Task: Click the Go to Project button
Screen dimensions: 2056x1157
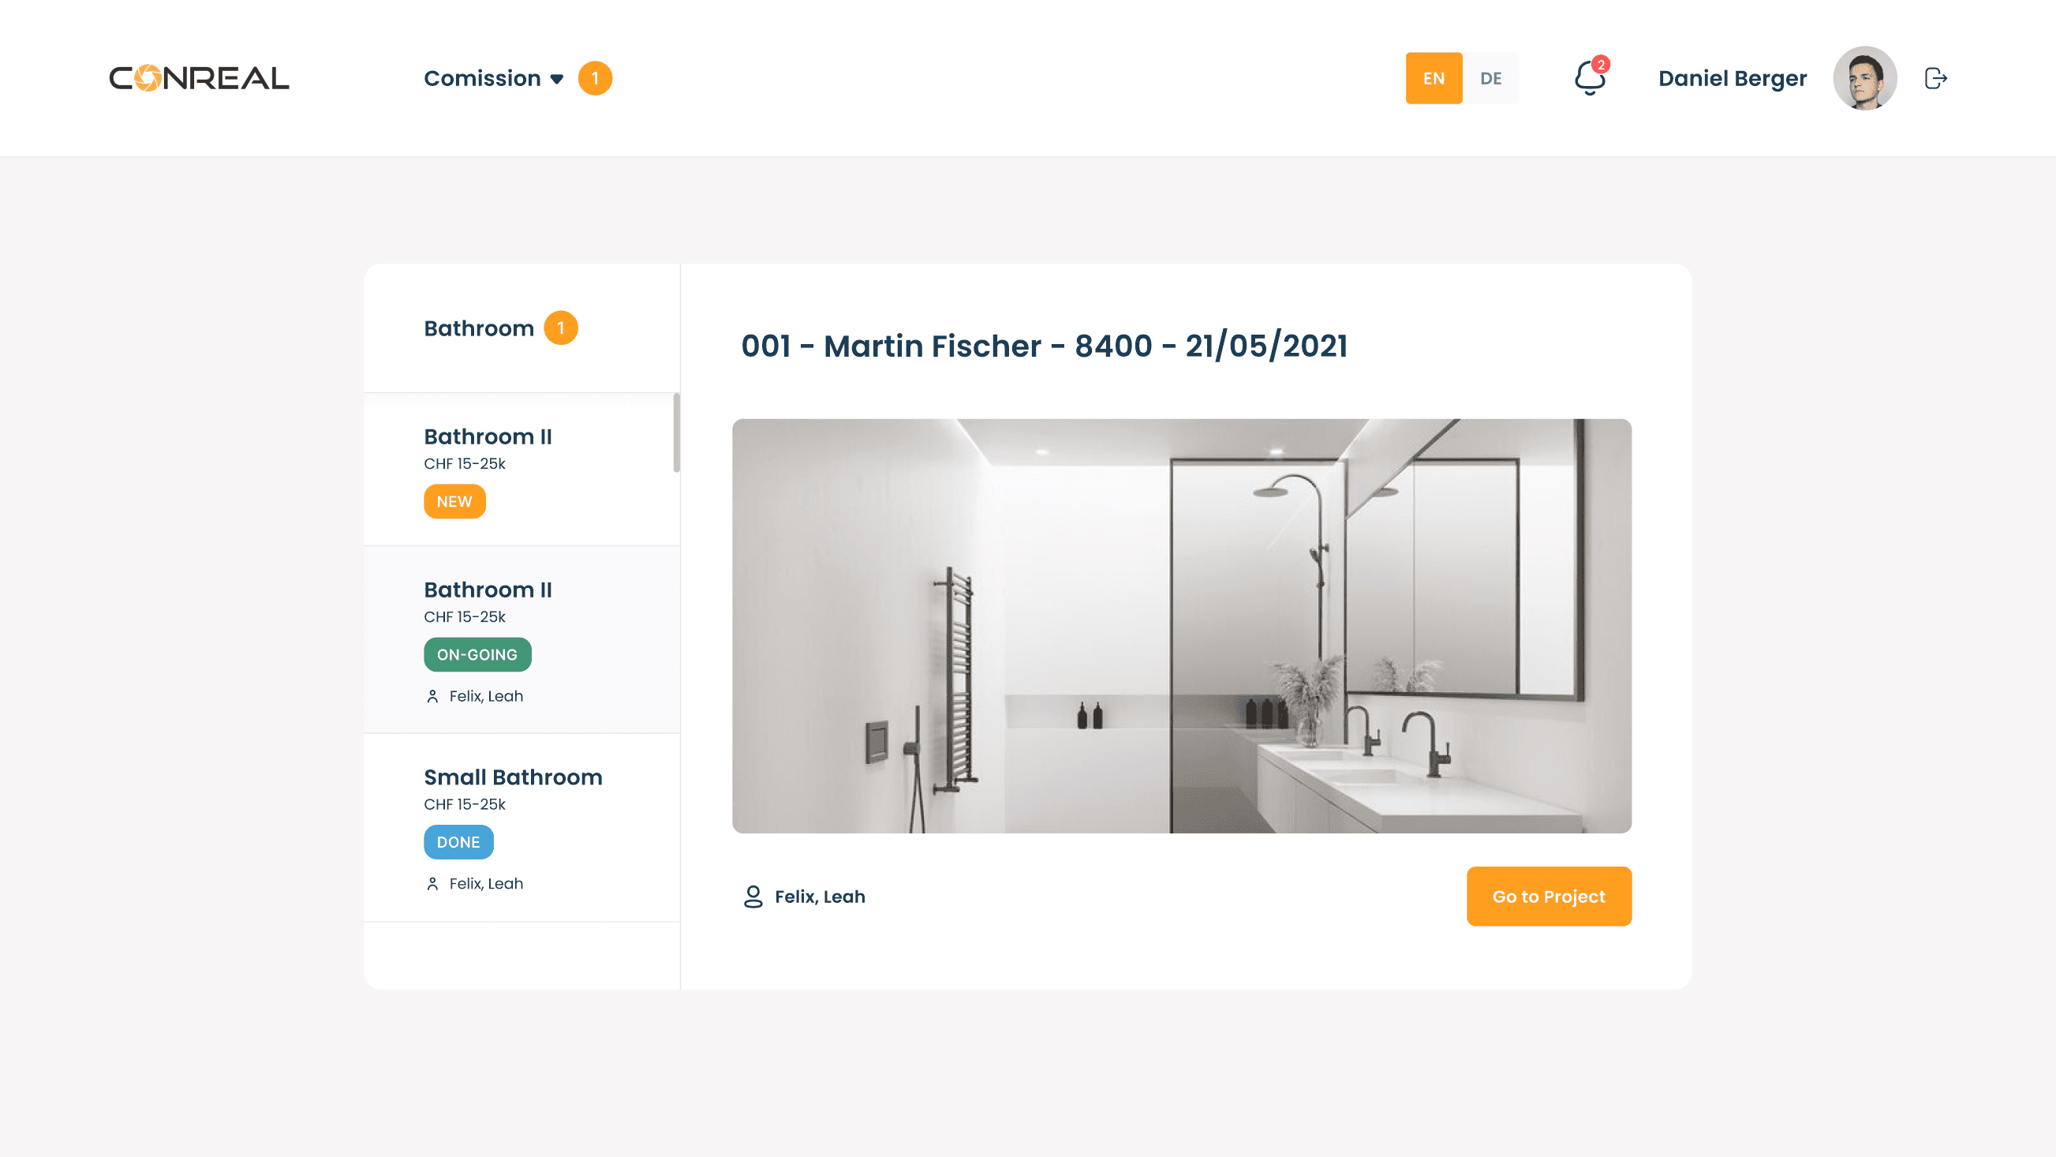Action: 1549,897
